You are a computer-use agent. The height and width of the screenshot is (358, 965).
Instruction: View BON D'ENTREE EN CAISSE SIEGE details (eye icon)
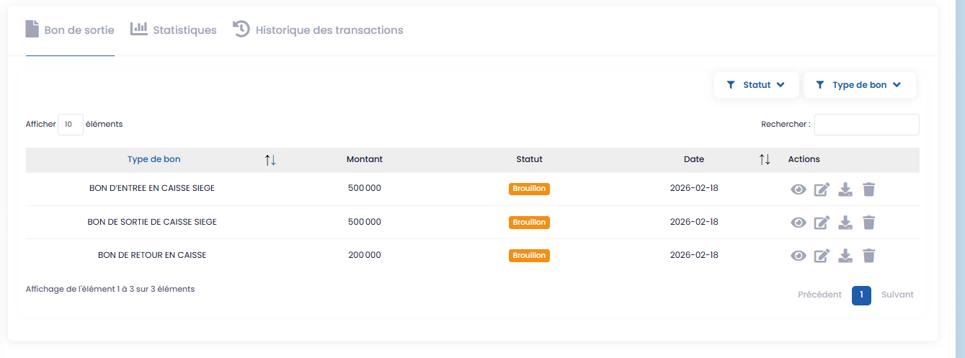pyautogui.click(x=798, y=189)
